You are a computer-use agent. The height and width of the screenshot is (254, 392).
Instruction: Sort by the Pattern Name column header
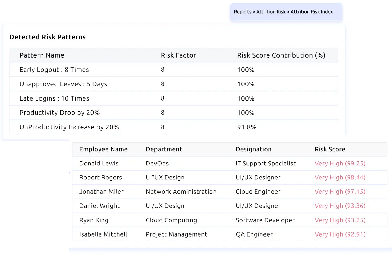42,55
